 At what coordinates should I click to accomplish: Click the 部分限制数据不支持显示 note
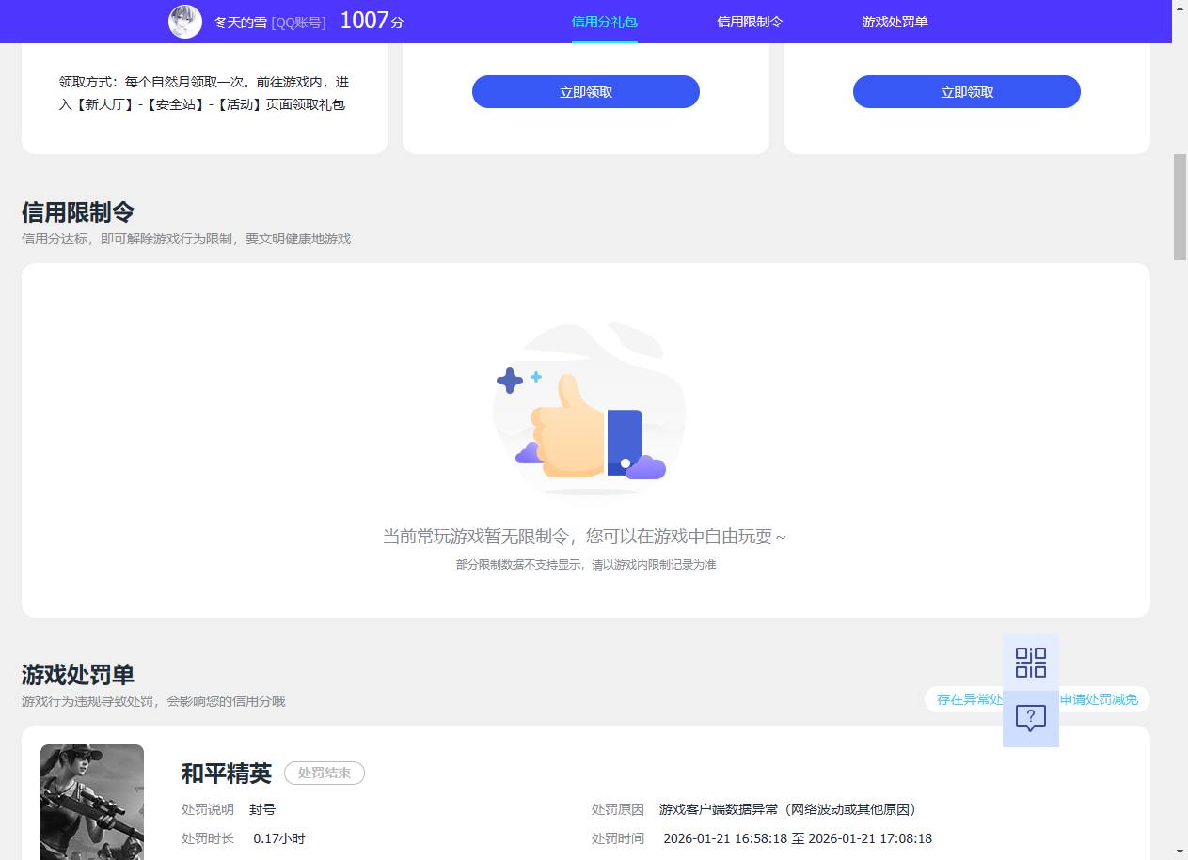[x=586, y=565]
